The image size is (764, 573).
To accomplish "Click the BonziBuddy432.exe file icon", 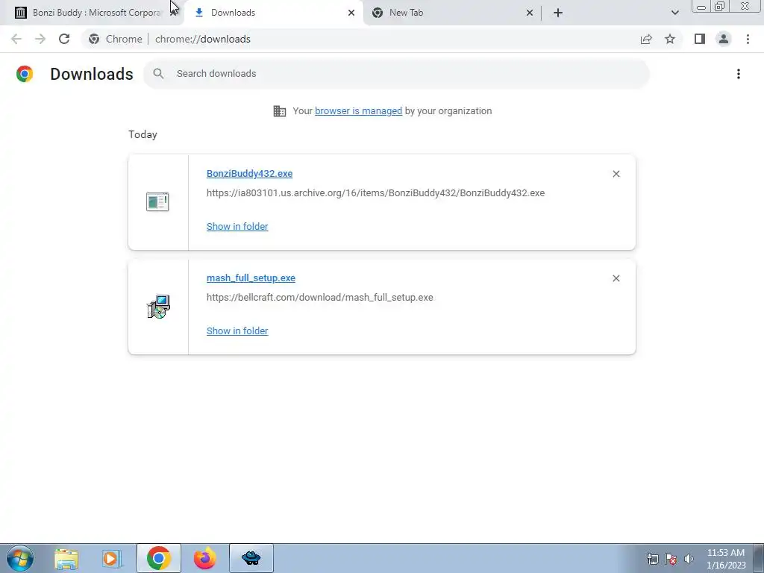I will (157, 201).
